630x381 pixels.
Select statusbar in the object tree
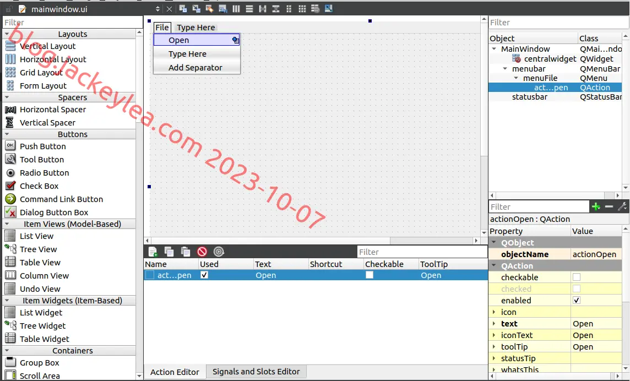pyautogui.click(x=530, y=97)
